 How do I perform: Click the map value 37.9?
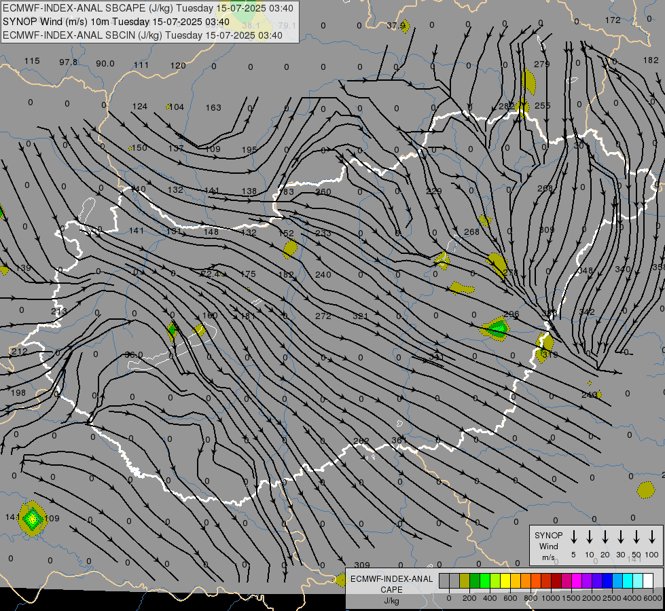396,25
